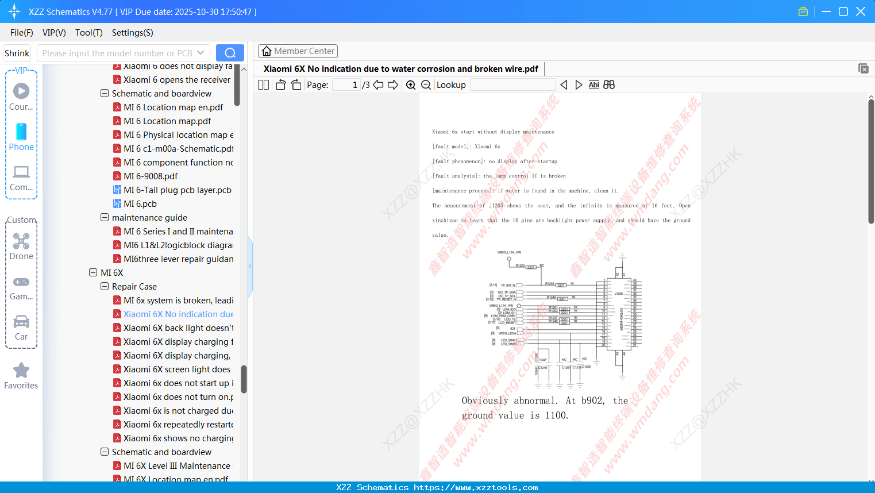Click the detach document window icon

tap(864, 68)
